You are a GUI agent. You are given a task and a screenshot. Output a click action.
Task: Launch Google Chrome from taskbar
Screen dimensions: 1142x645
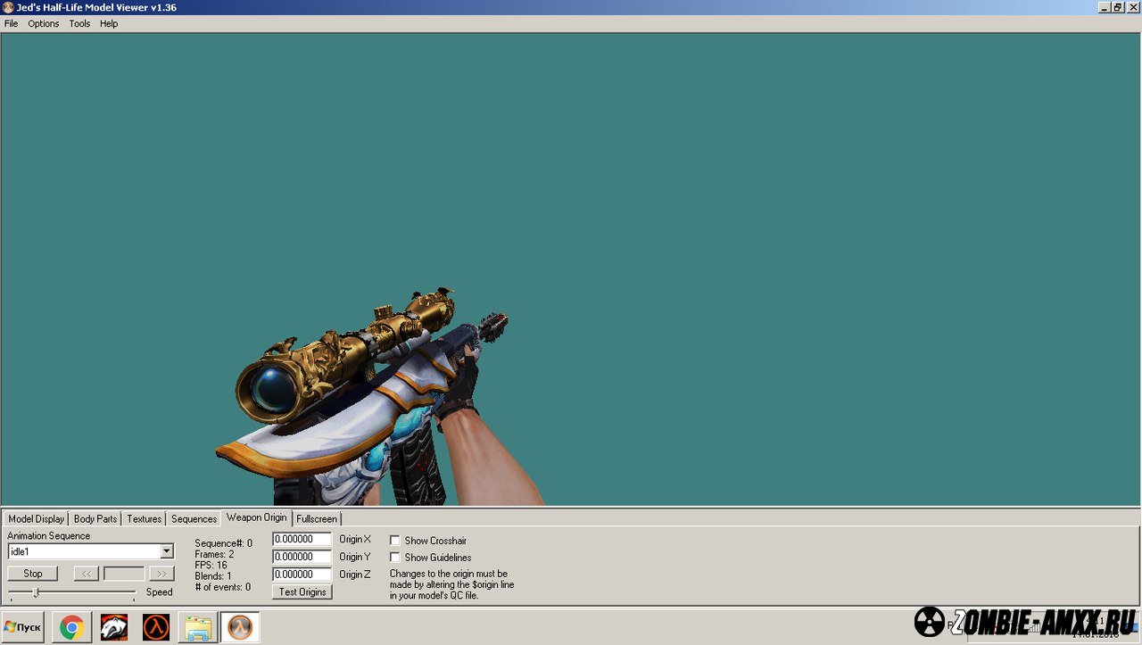[72, 627]
